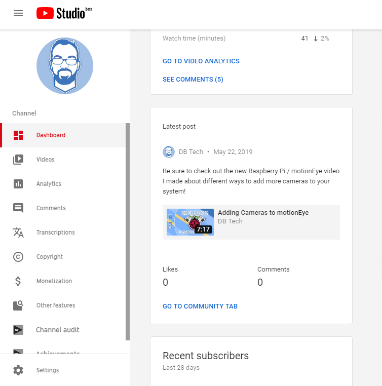The width and height of the screenshot is (382, 386).
Task: Click the post Comments count label
Action: point(273,269)
